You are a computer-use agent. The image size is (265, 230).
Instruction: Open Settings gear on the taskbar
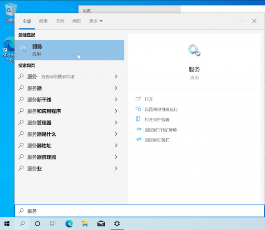pyautogui.click(x=117, y=224)
